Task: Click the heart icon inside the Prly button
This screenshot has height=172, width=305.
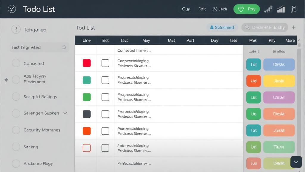Action: coord(241,9)
